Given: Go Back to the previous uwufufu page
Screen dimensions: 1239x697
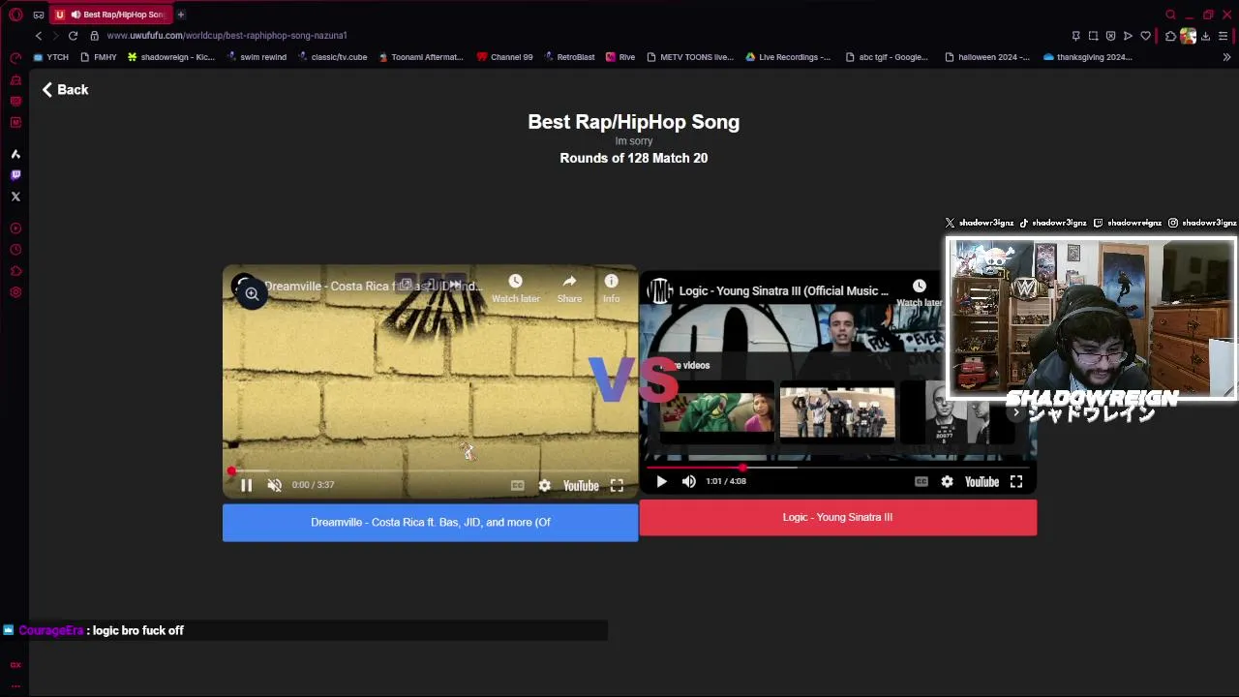Looking at the screenshot, I should 65,89.
